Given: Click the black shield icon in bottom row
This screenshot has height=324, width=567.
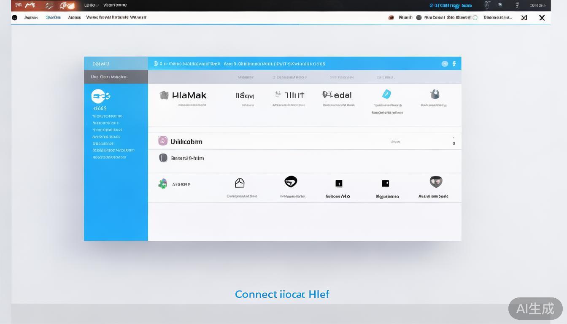Looking at the screenshot, I should point(291,182).
